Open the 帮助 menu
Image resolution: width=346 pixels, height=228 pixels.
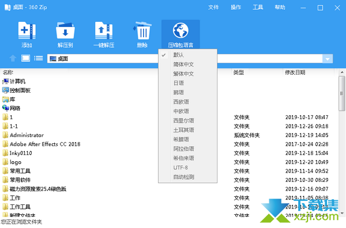coord(280,7)
